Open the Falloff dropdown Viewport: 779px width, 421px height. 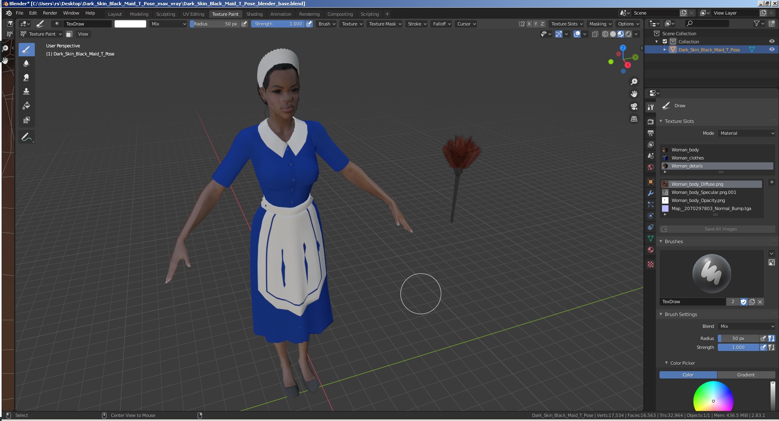tap(442, 24)
